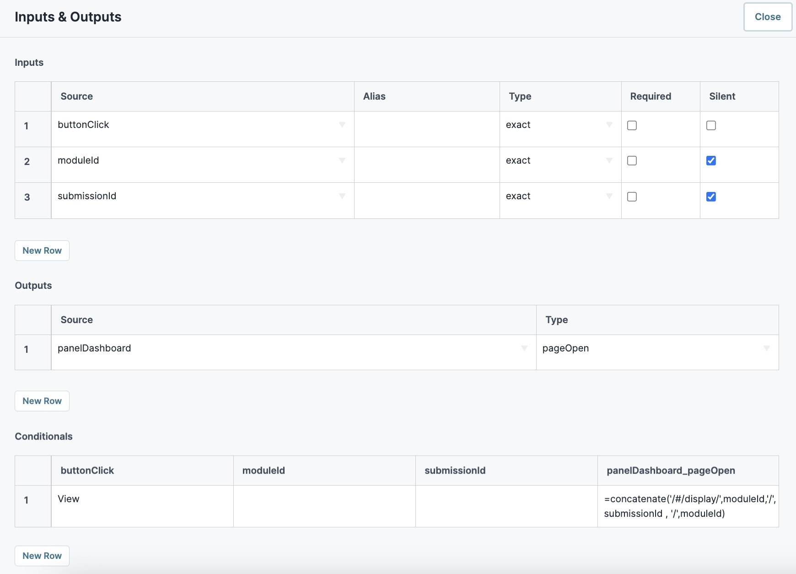Click exact type value for submissionId row

pos(518,196)
